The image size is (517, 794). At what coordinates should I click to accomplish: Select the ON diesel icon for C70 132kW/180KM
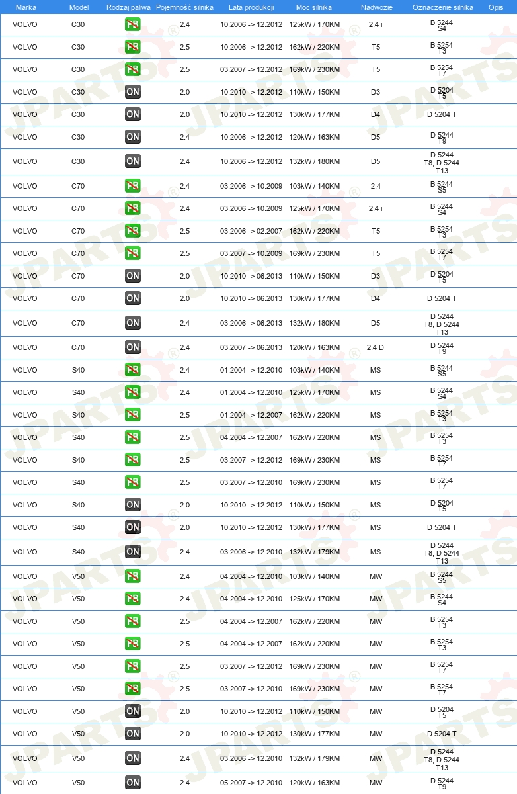tap(133, 324)
